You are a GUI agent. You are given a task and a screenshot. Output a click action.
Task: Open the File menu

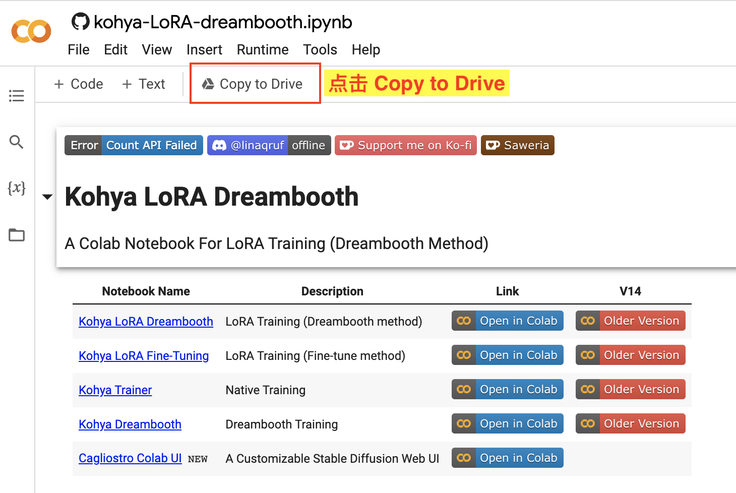click(78, 49)
